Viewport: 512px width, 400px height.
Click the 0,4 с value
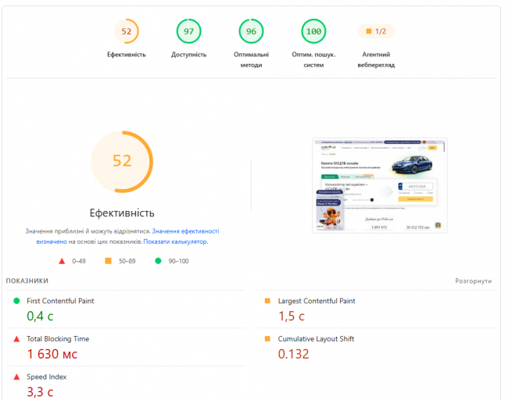coord(40,316)
